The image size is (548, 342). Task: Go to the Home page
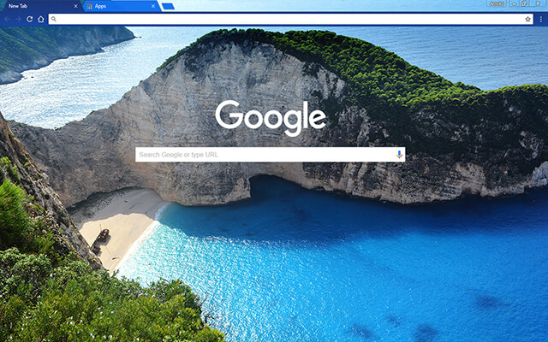coord(40,19)
